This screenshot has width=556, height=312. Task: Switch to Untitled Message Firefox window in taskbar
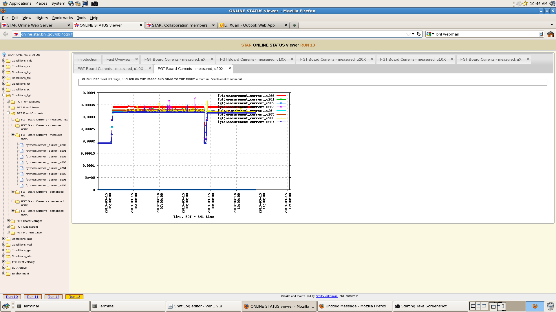point(355,306)
